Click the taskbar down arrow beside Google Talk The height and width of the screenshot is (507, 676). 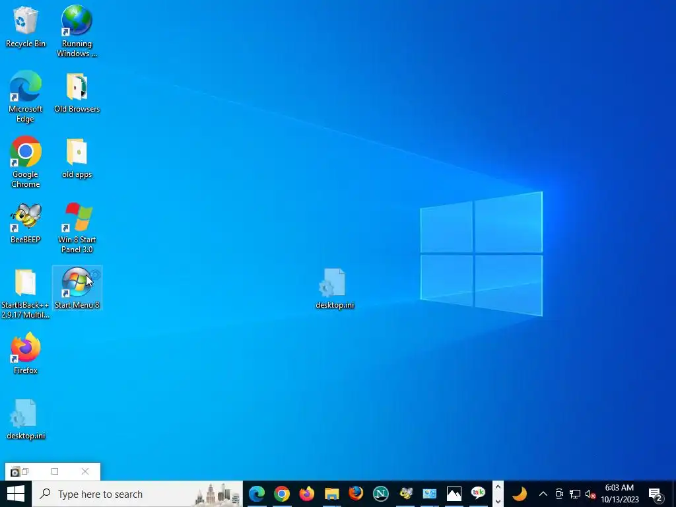498,502
